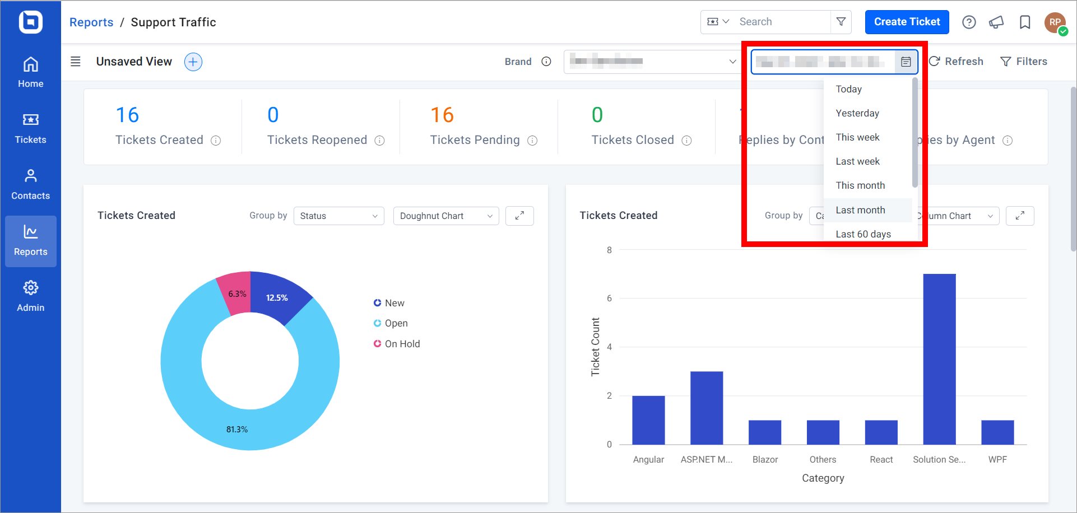Image resolution: width=1077 pixels, height=513 pixels.
Task: Pick Last month from the date list
Action: point(868,210)
